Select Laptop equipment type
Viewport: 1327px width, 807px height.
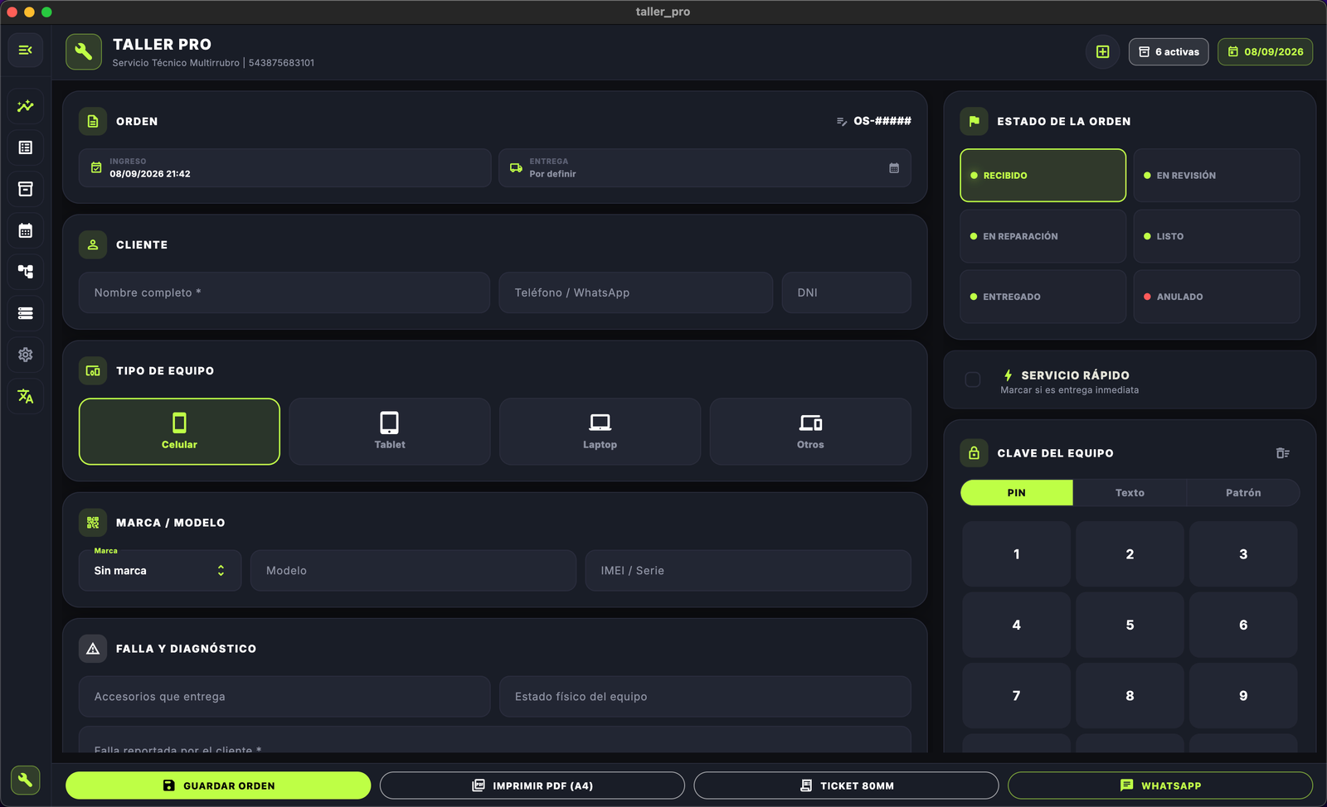(x=600, y=432)
